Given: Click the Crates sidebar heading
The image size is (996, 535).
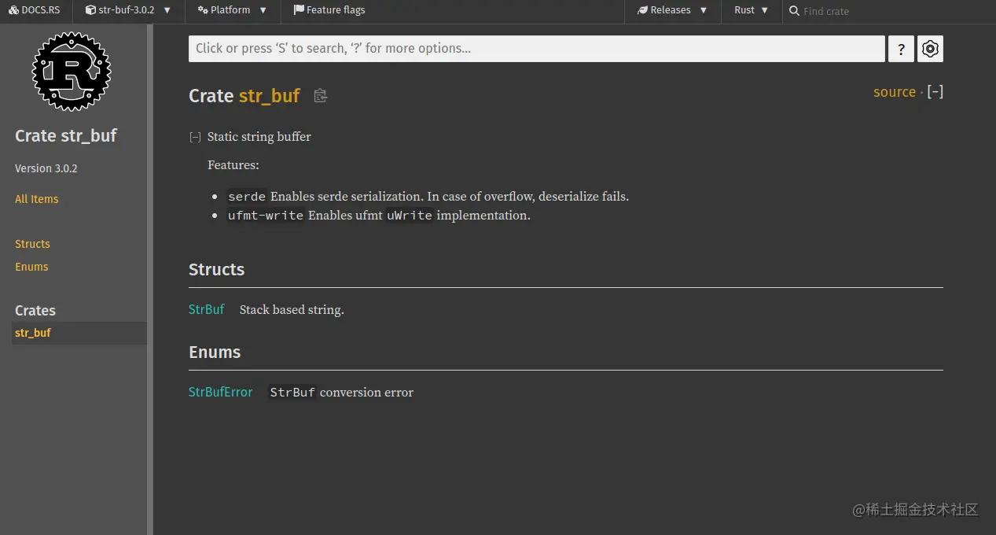Looking at the screenshot, I should (35, 310).
